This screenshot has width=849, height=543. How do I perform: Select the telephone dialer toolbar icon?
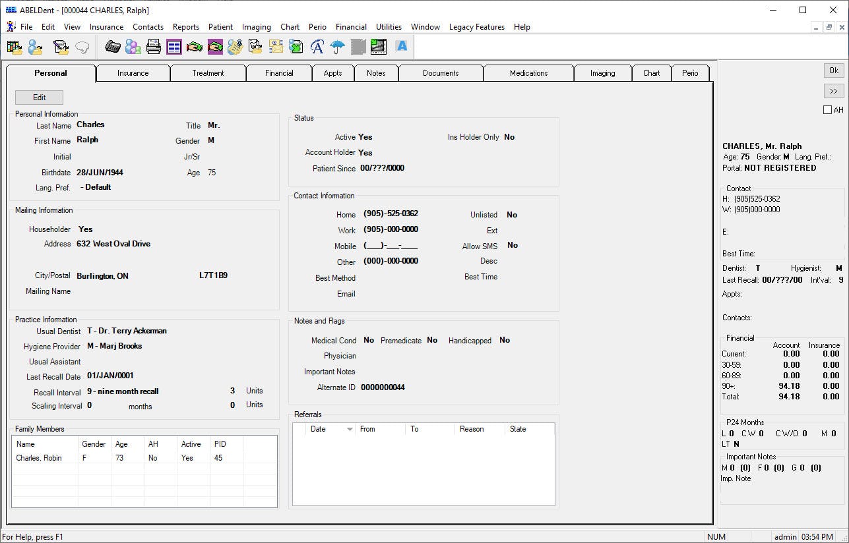tap(111, 46)
